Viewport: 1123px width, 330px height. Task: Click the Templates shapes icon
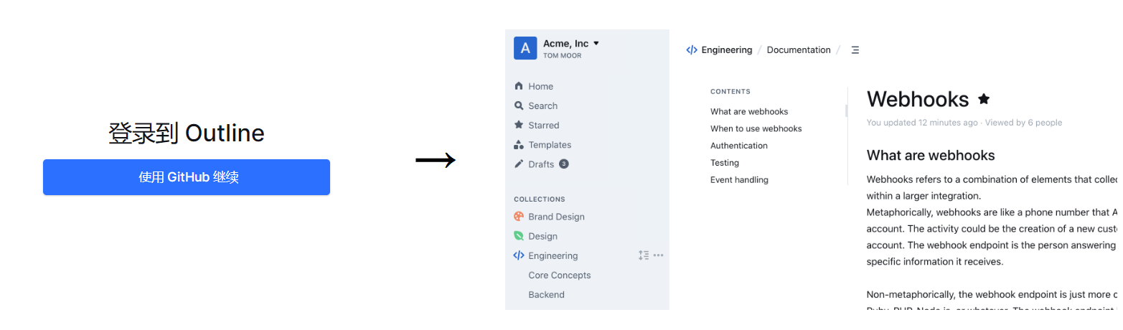(x=519, y=144)
